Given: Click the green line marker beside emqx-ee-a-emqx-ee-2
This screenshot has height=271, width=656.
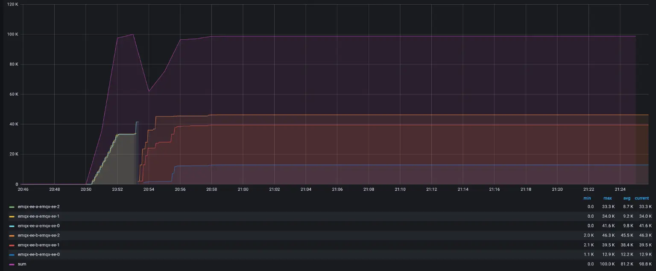Looking at the screenshot, I should [x=12, y=207].
